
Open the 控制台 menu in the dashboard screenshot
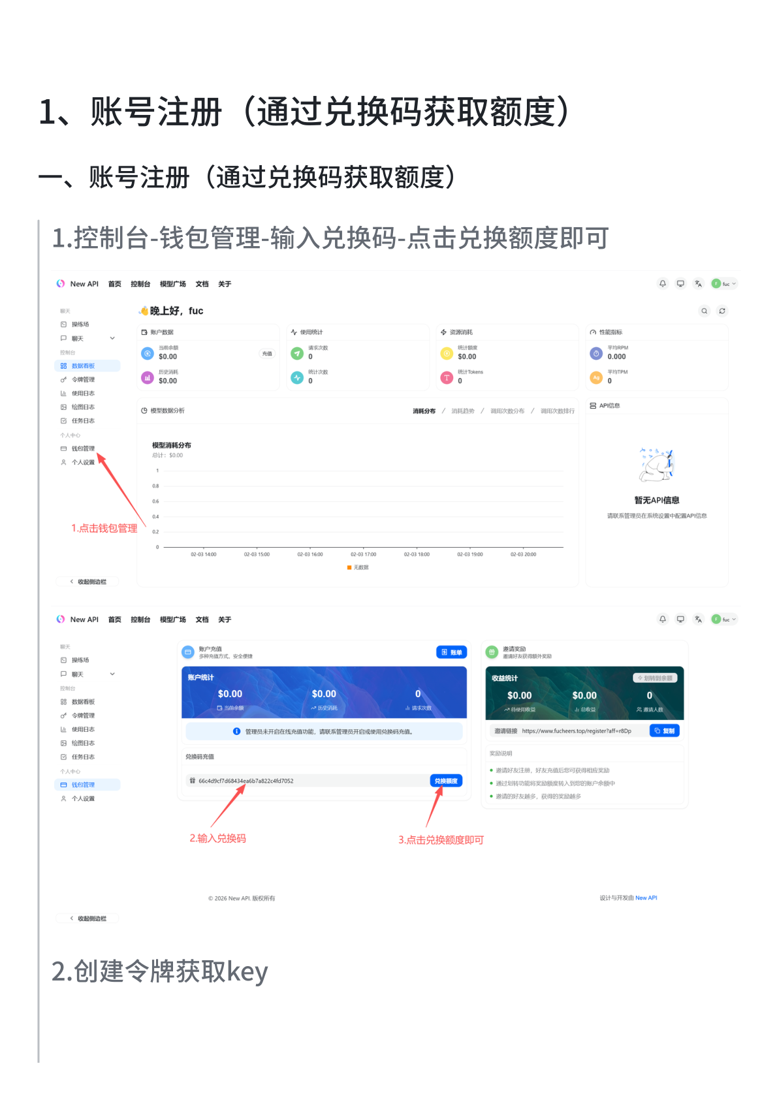tap(140, 284)
